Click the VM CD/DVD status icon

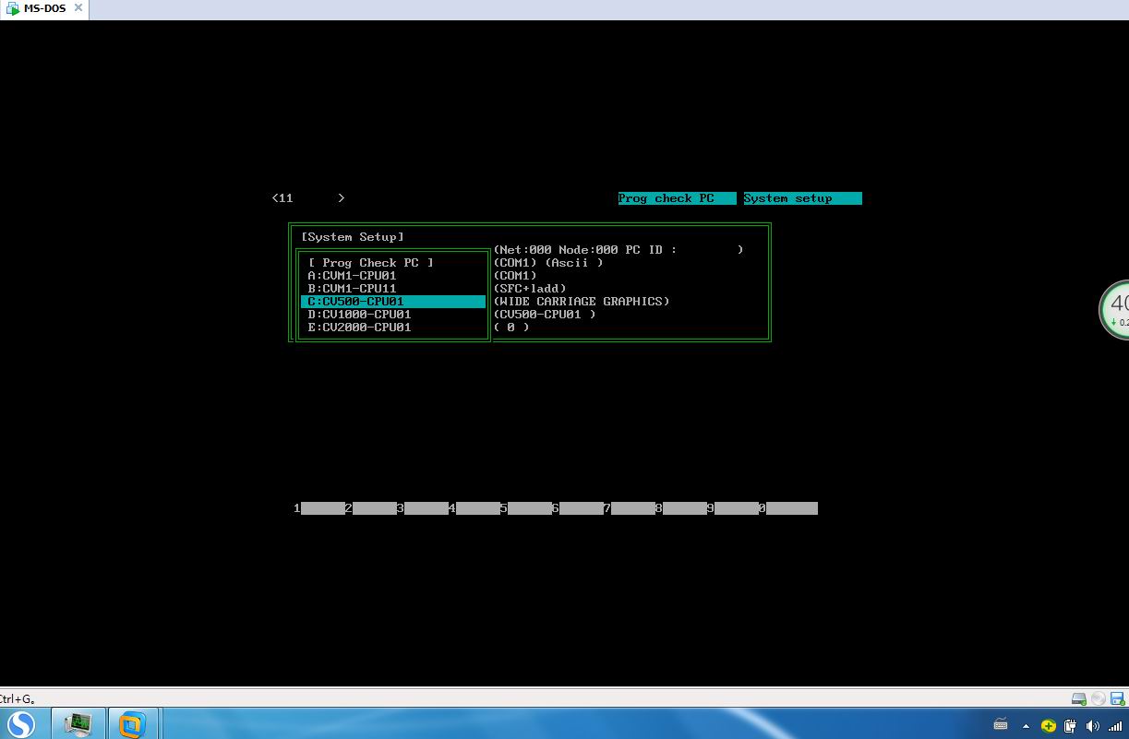[1099, 698]
